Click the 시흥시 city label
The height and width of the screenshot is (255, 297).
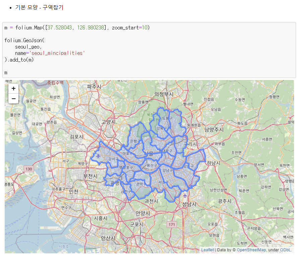[x=101, y=218]
